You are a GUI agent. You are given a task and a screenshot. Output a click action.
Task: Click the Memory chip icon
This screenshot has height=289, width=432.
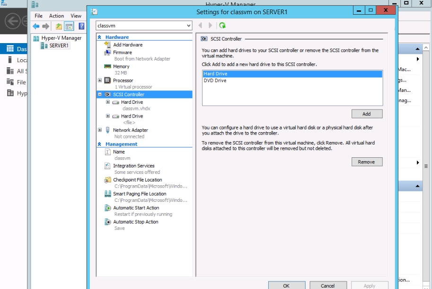click(x=107, y=66)
